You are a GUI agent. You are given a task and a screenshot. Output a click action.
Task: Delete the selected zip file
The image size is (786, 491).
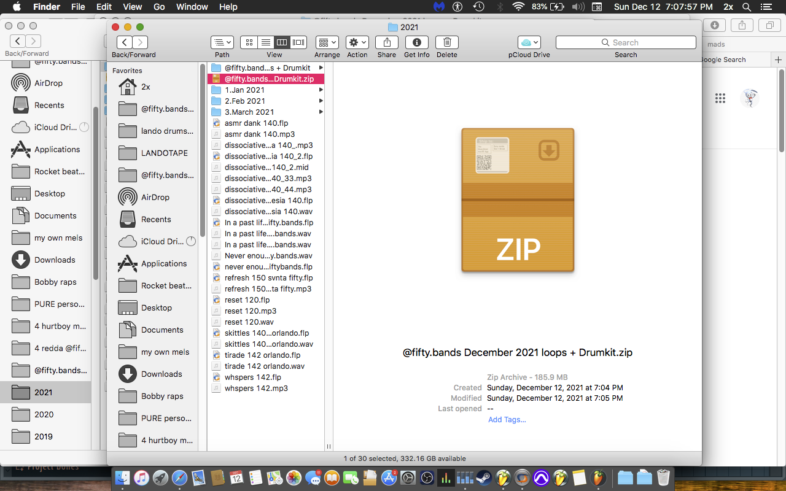click(x=447, y=42)
